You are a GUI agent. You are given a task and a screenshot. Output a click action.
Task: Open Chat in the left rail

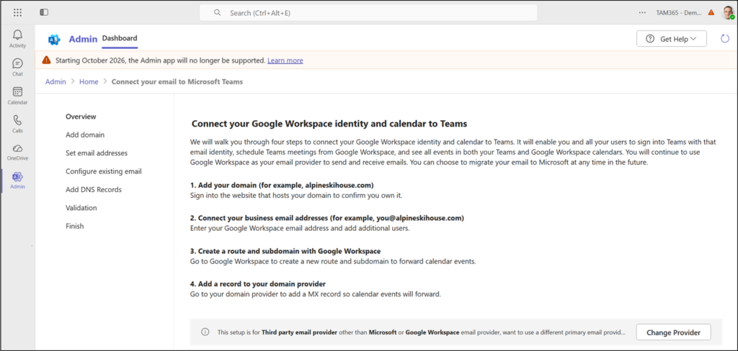[17, 67]
